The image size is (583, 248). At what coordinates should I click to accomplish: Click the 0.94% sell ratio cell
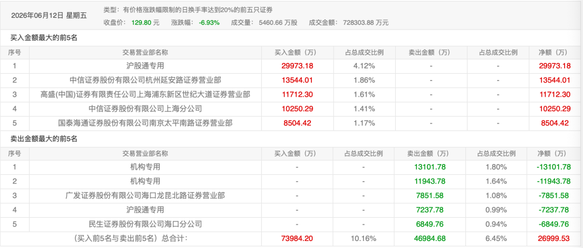point(497,224)
